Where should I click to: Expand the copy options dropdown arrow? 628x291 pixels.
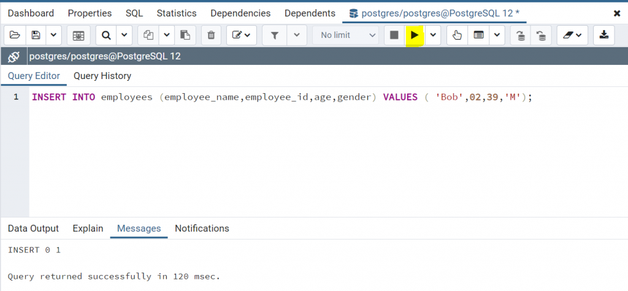tap(167, 35)
